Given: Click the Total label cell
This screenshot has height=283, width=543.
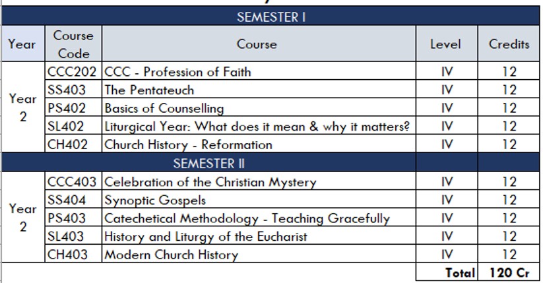Looking at the screenshot, I should click(447, 272).
